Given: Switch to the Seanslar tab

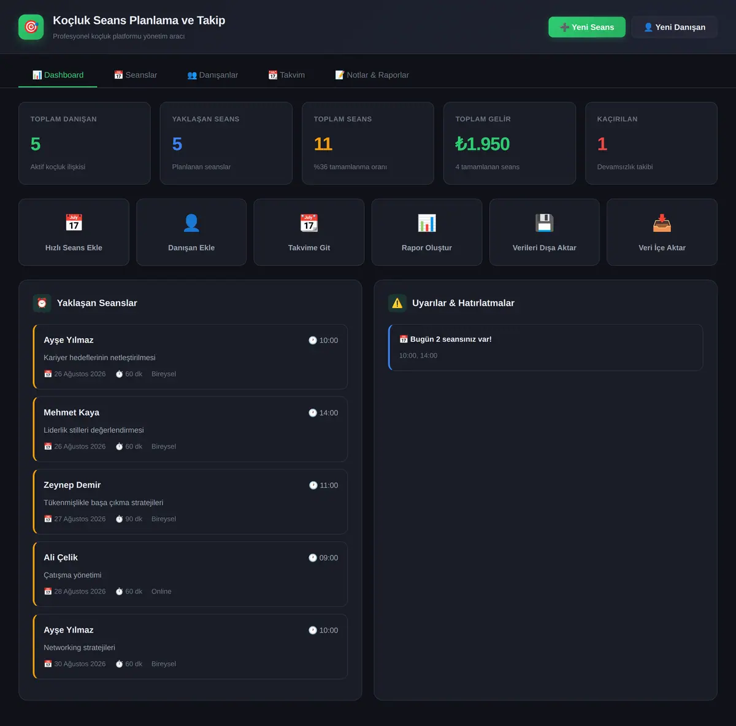Looking at the screenshot, I should point(136,75).
